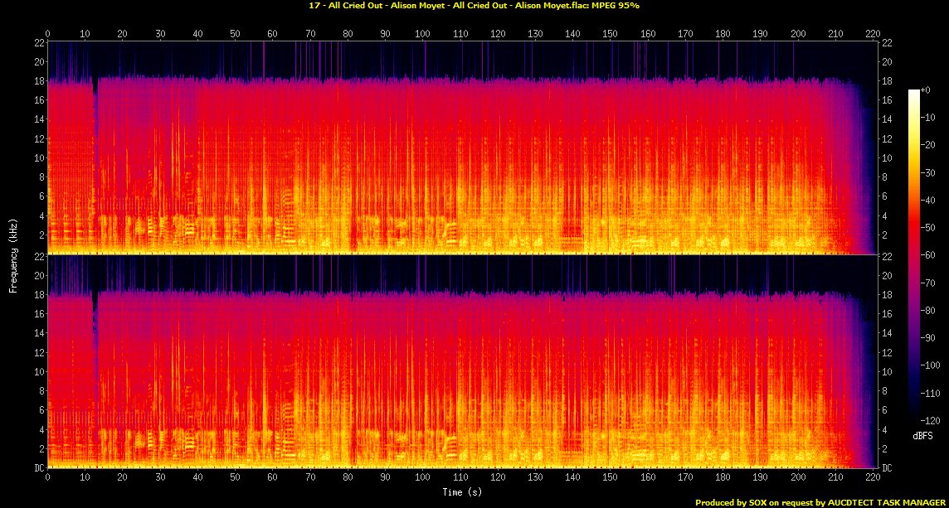Click the 18 kHz tick on the upper-left frequency axis
Screen dimensions: 949x508
coord(39,81)
